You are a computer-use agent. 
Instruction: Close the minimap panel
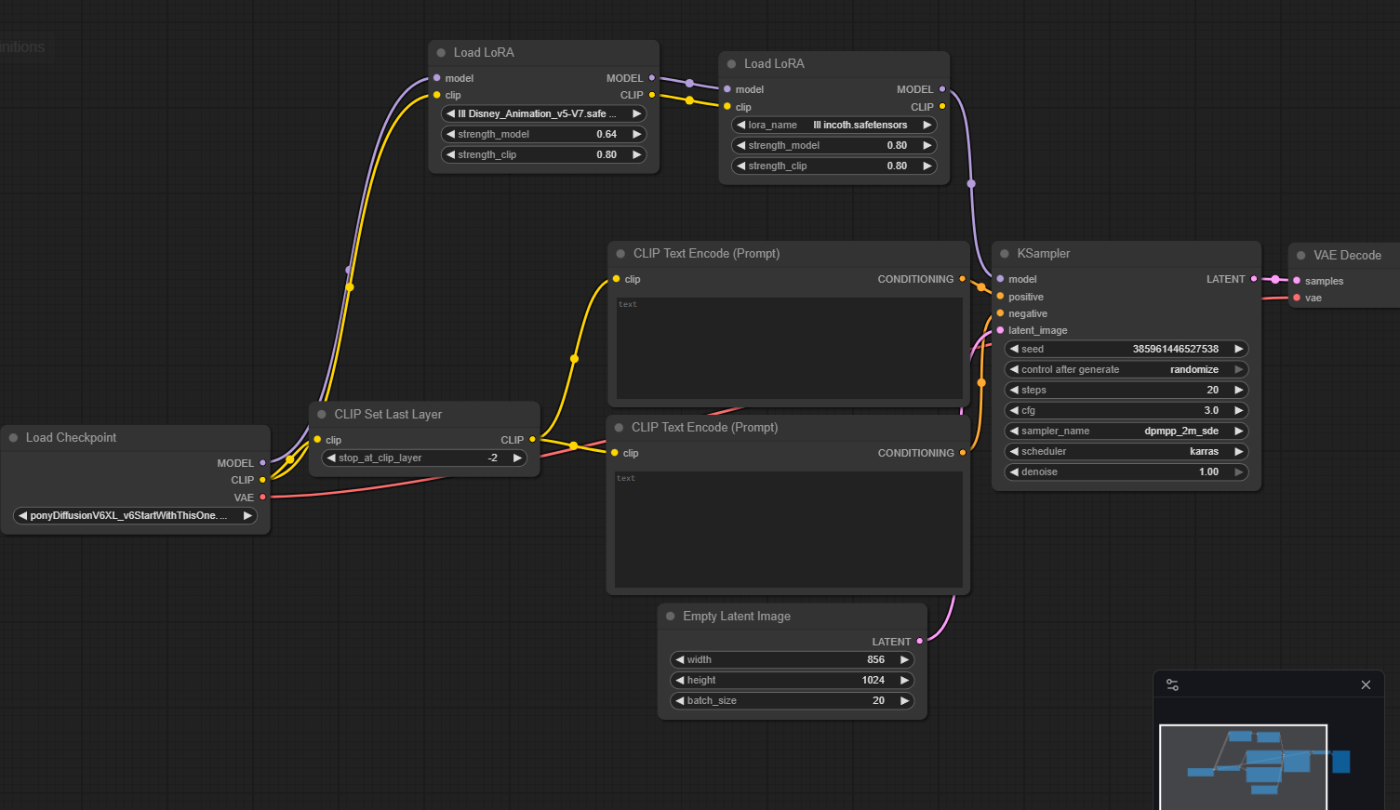(1366, 685)
